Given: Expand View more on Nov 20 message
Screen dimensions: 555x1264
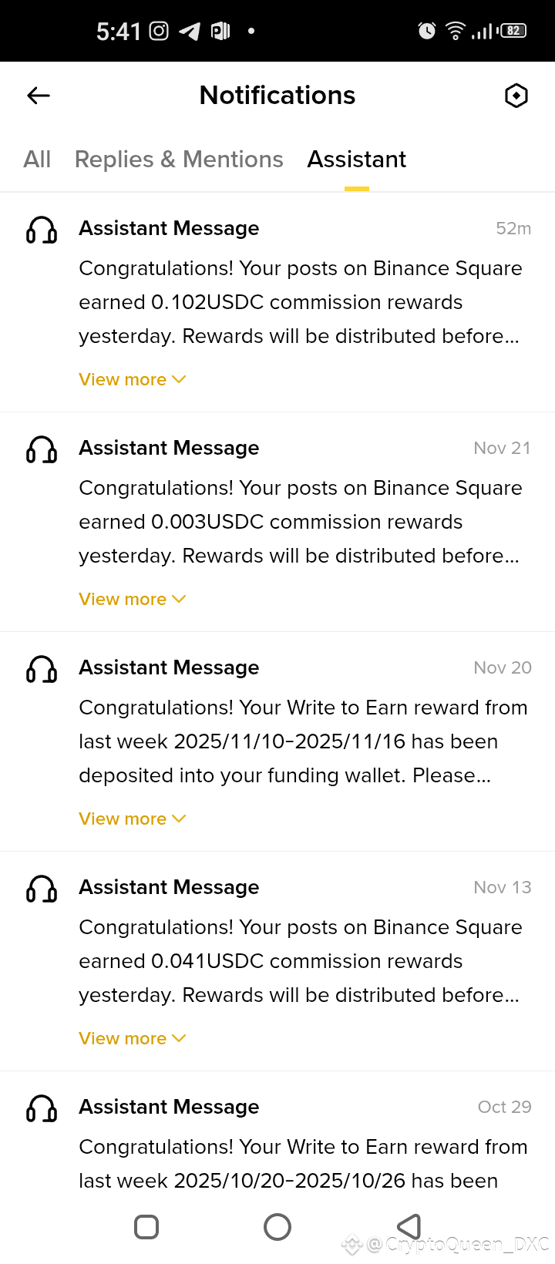Looking at the screenshot, I should point(132,819).
